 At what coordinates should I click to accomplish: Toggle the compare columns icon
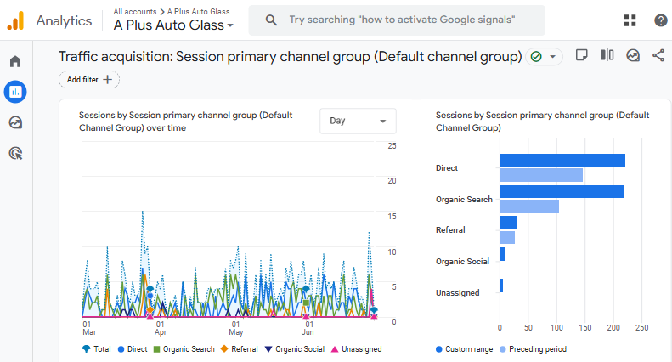tap(607, 55)
